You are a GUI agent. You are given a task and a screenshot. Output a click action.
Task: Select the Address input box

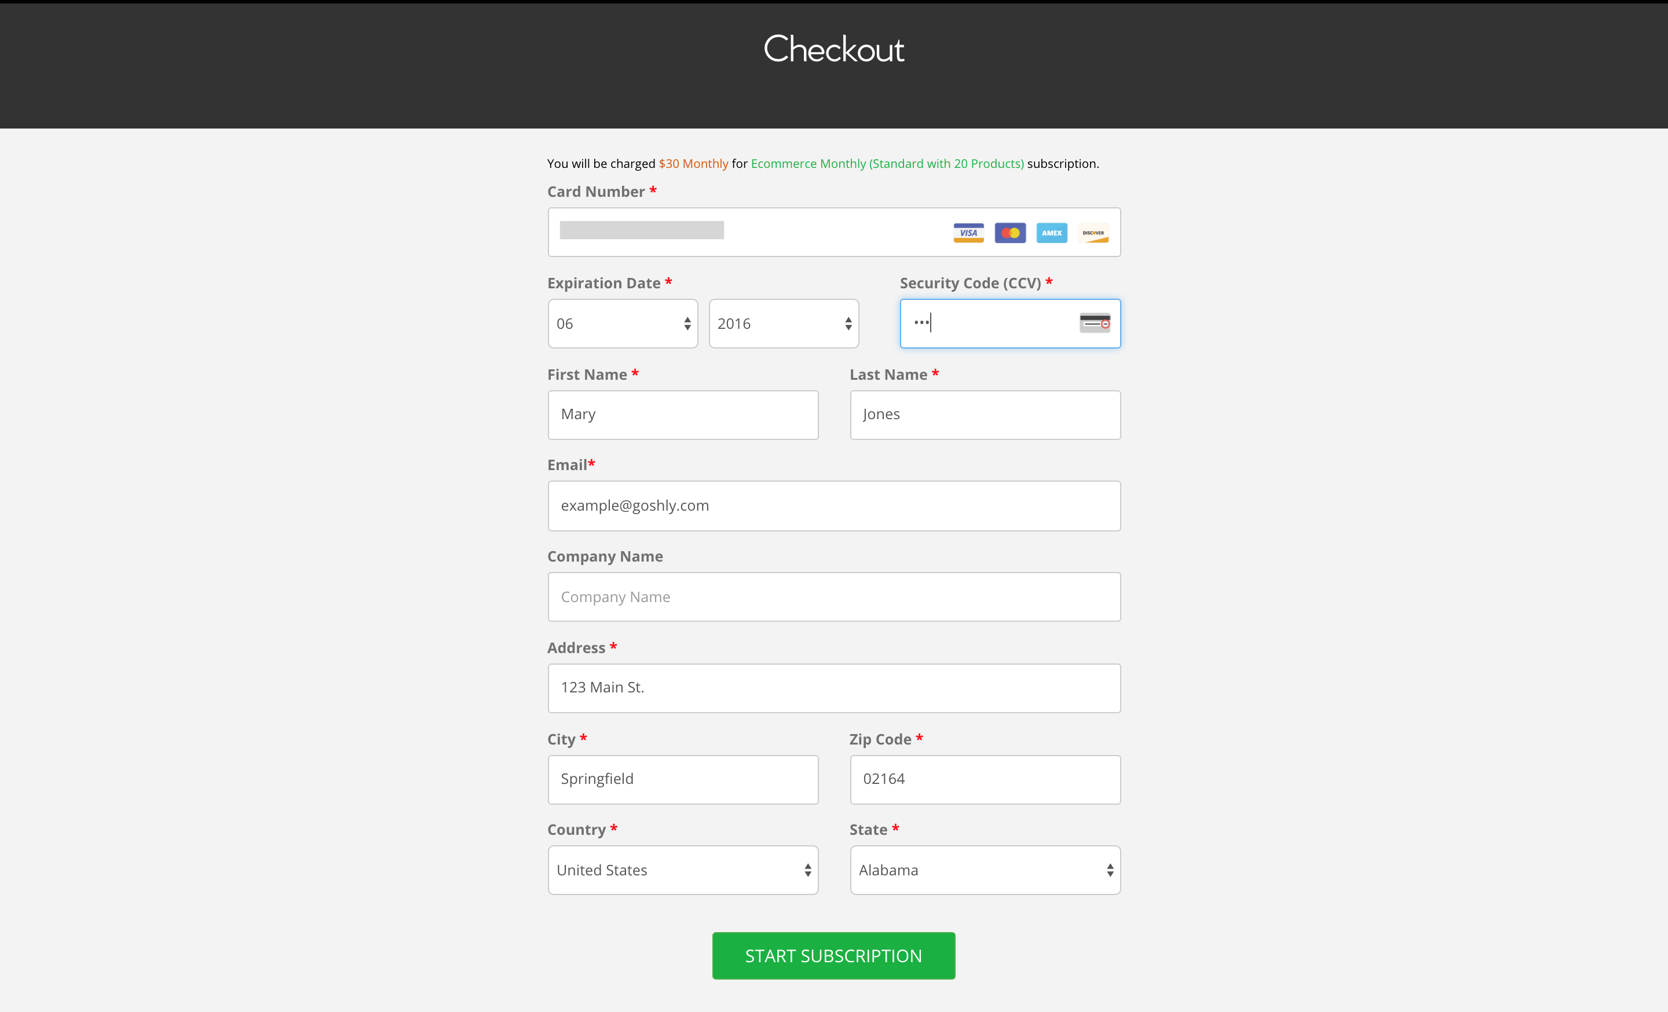(x=834, y=688)
